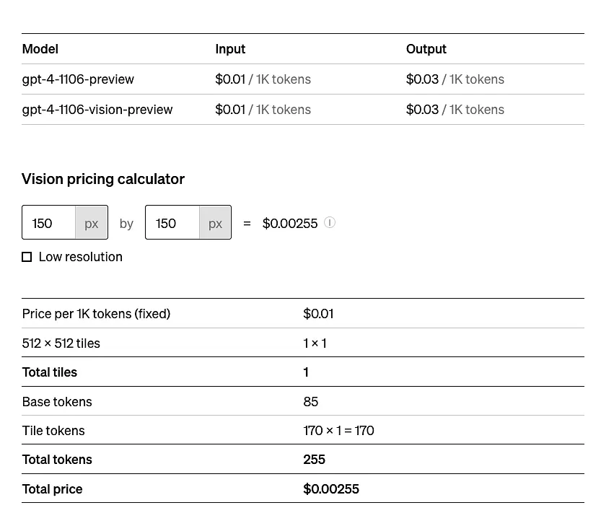601x526 pixels.
Task: Click the Total tokens value 255
Action: pyautogui.click(x=315, y=460)
